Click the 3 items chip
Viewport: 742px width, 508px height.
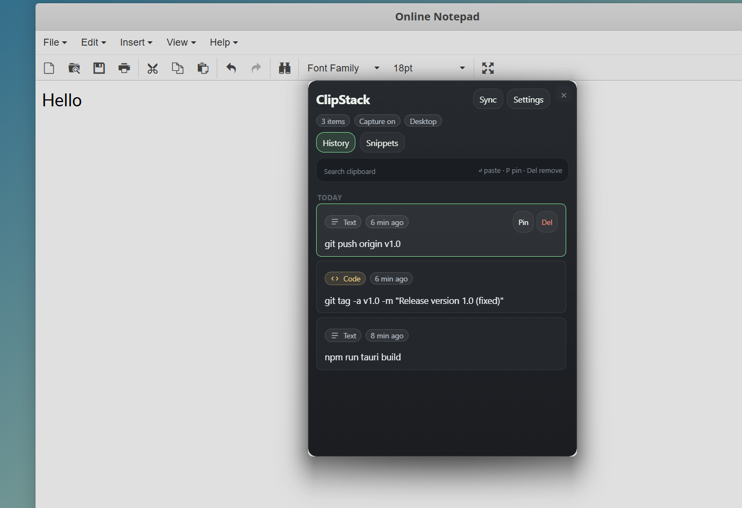[333, 121]
